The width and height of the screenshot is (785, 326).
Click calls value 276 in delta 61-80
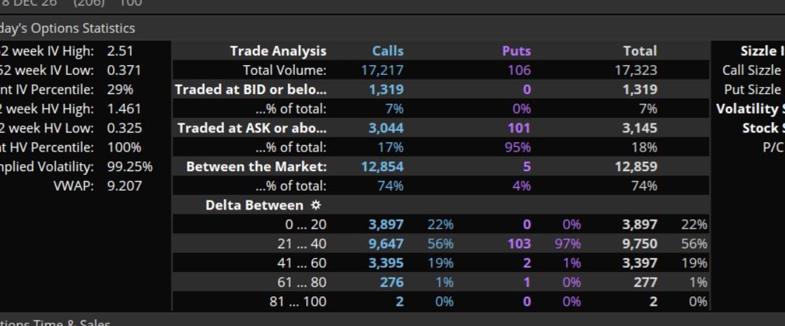(x=391, y=283)
